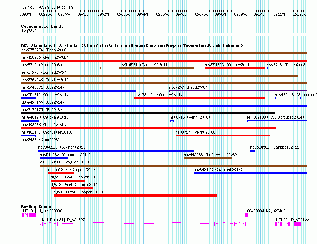Click the nsv948123 (Sudmant2013) label
Image resolution: width=317 pixels, height=244 pixels.
tap(218, 170)
